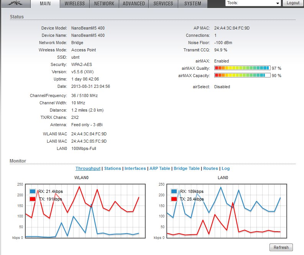The width and height of the screenshot is (304, 255).
Task: Switch to the MAIN tab
Action: tap(45, 4)
